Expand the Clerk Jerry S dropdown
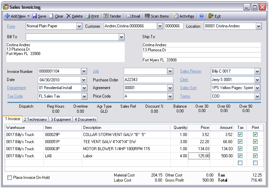 (x=257, y=80)
